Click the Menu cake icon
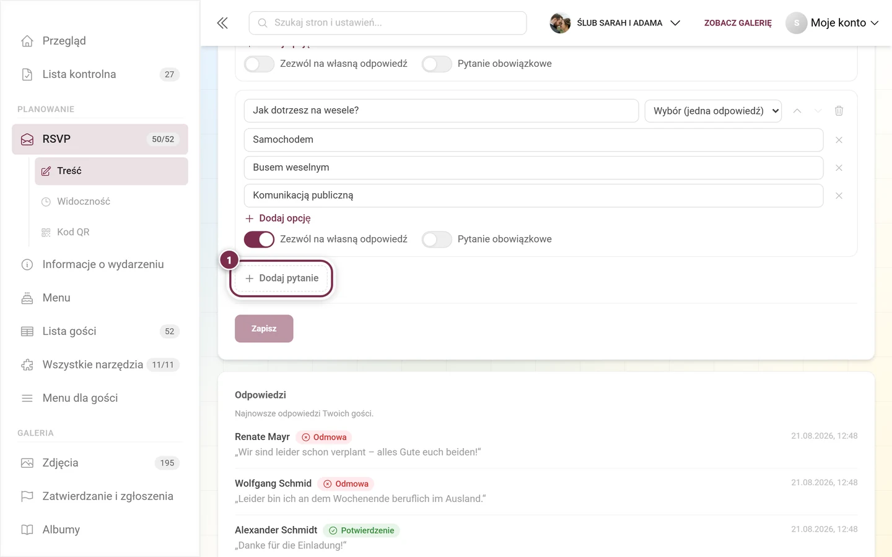The image size is (892, 557). 27,298
